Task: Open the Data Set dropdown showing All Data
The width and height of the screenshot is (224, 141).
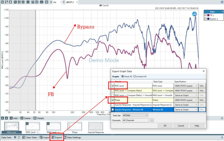Action: 135,115
